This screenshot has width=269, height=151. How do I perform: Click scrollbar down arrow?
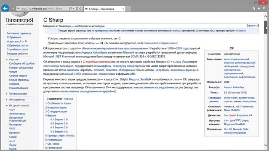[x=266, y=145]
